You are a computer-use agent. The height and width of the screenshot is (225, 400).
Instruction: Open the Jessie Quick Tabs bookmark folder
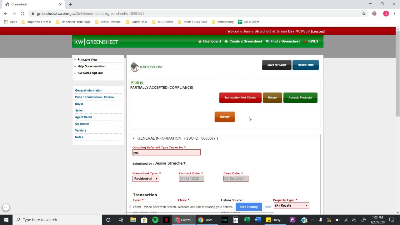(192, 22)
